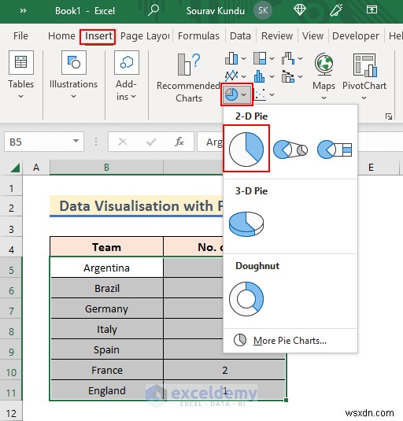Open the Illustrations group icon
The height and width of the screenshot is (421, 403).
[74, 62]
